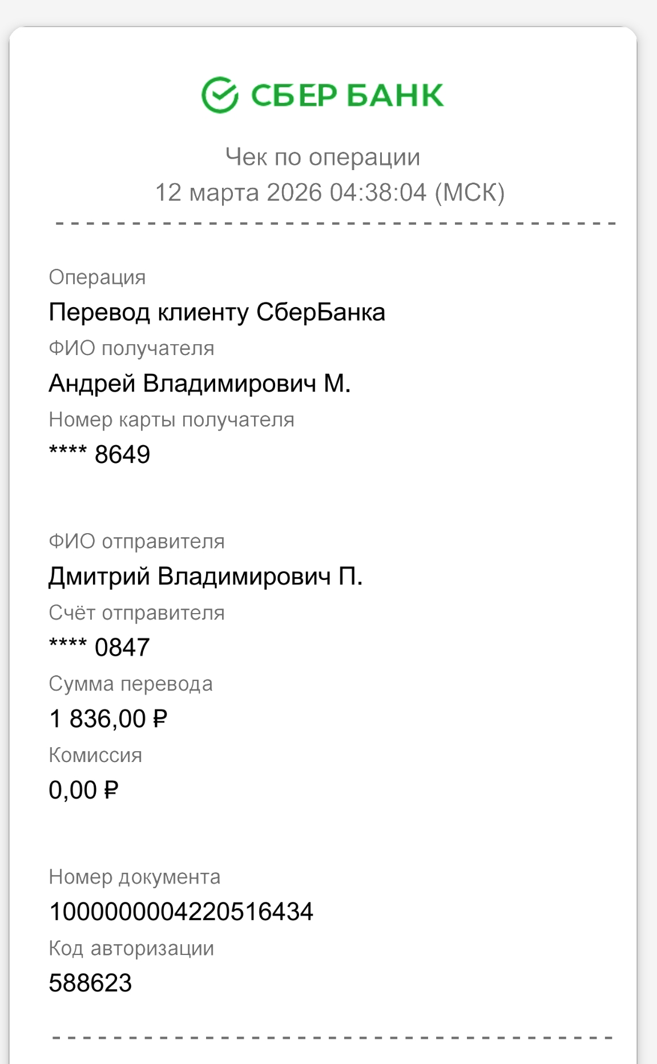Select document number 1000000004220516434

(x=181, y=912)
